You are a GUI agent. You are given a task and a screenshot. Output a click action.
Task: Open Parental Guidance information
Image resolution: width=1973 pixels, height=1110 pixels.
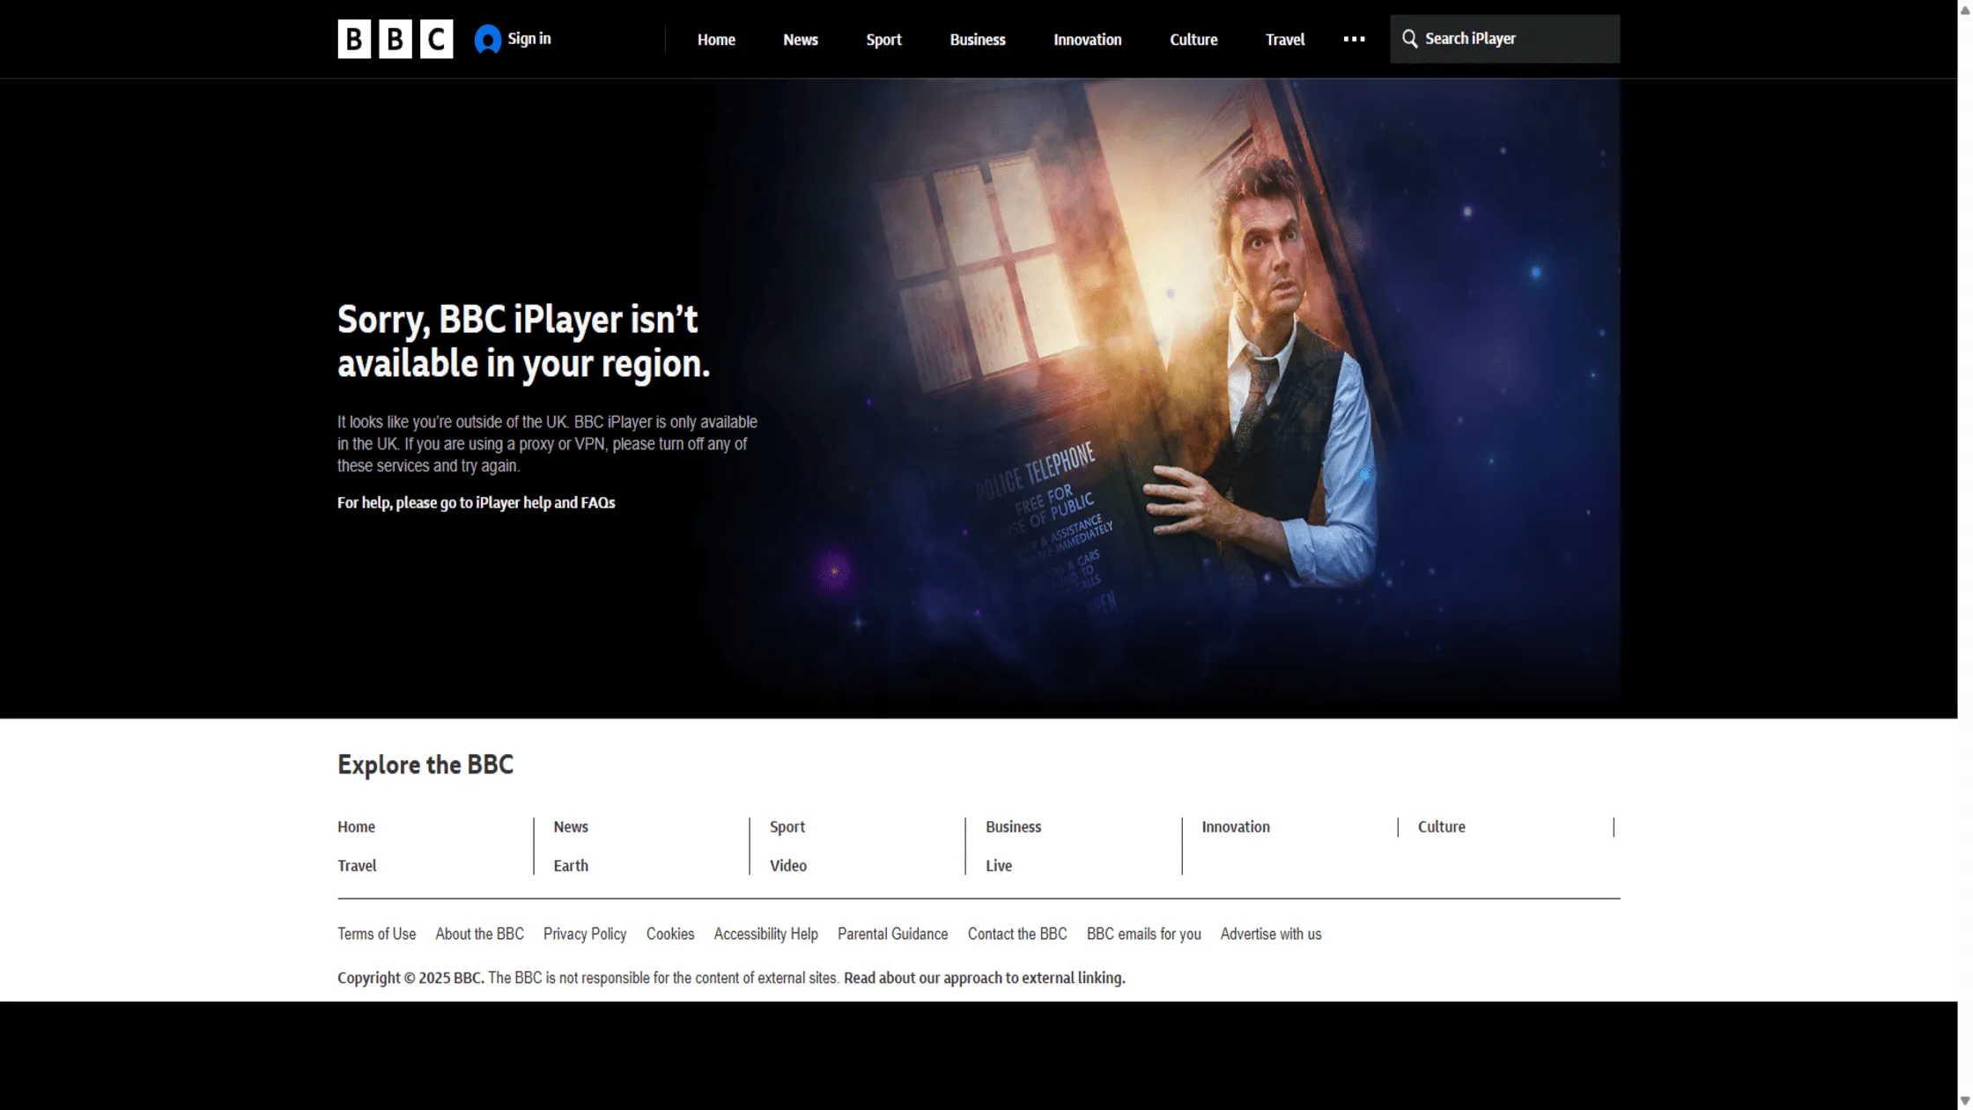(x=892, y=934)
